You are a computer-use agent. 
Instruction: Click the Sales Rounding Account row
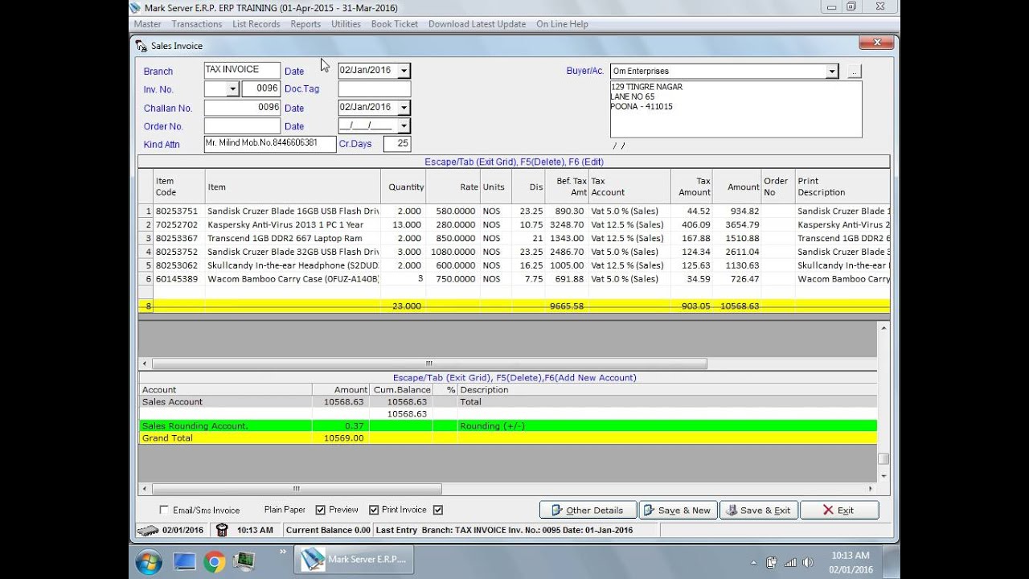tap(508, 426)
